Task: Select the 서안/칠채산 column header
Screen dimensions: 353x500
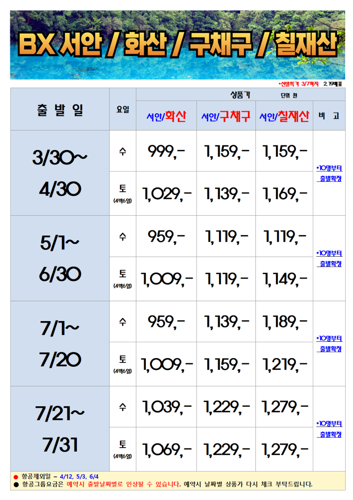Action: pyautogui.click(x=284, y=116)
